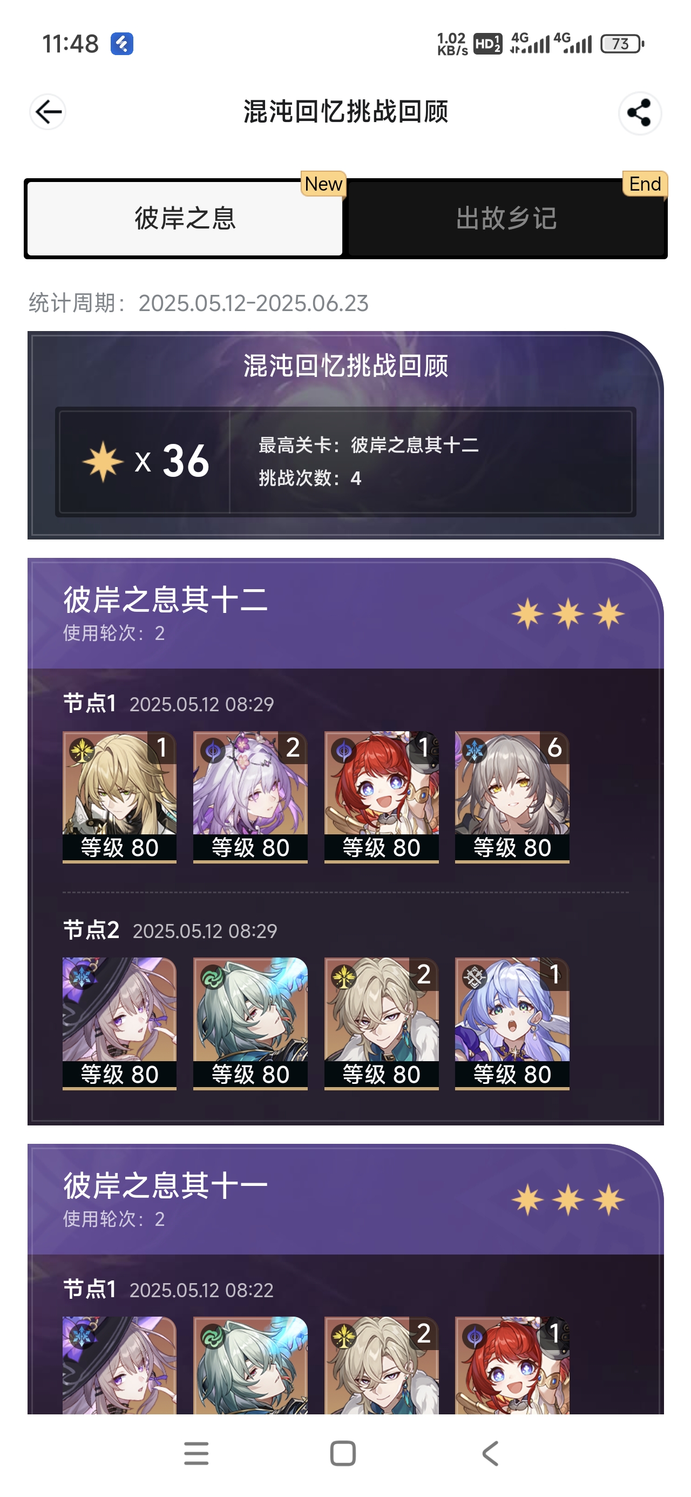Switch to the 出故乡记 tab
Screen dimensions: 691x1497
(506, 219)
